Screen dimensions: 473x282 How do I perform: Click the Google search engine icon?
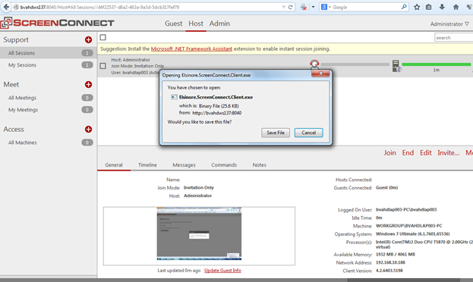[324, 7]
